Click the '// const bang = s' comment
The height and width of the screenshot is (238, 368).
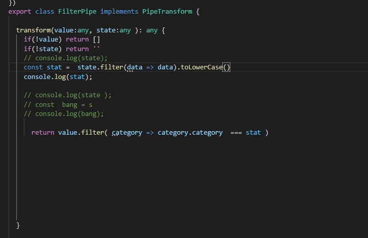58,104
